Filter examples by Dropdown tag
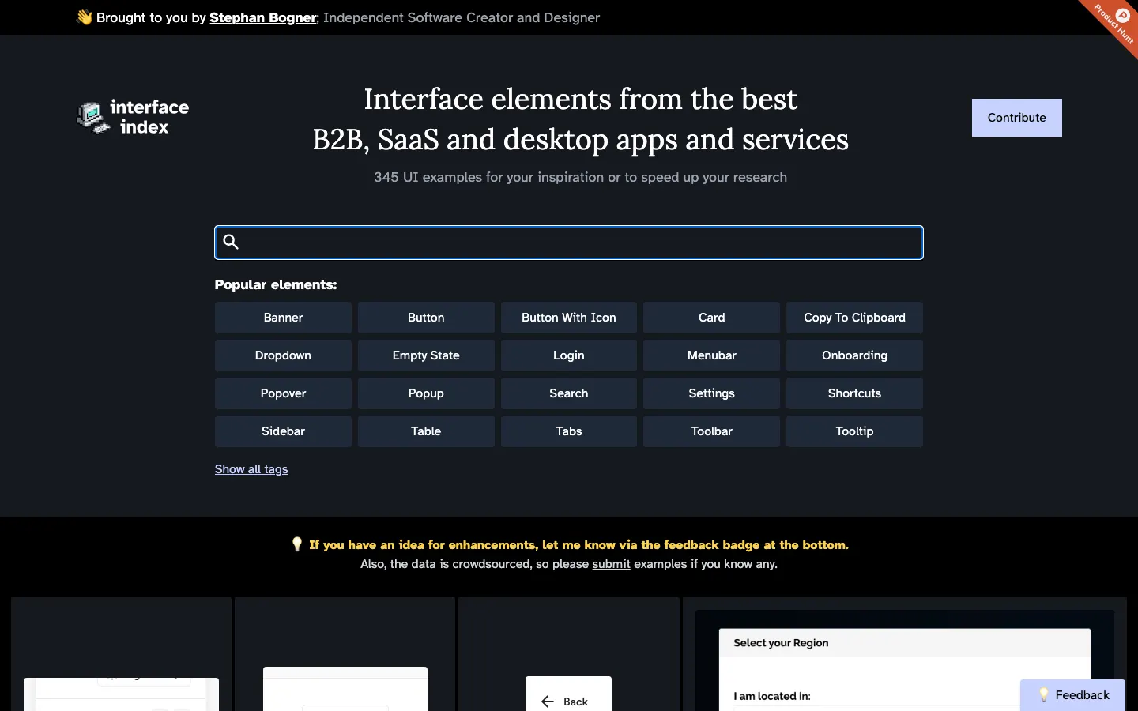1138x711 pixels. 283,355
